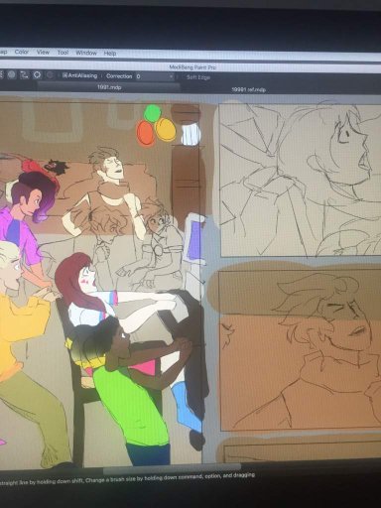Select the circle snap icon

(x=37, y=75)
